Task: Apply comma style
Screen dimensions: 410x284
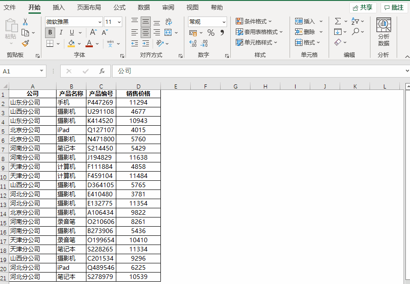Action: click(x=222, y=33)
